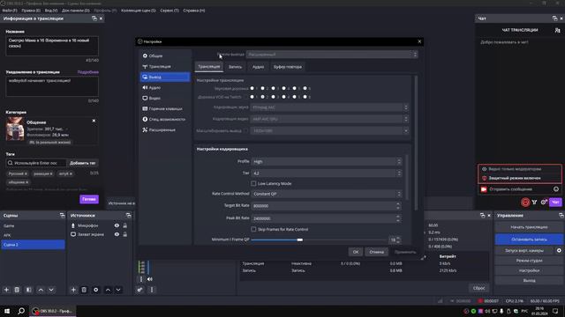Open the scene filters icon in the Scenes panel
The height and width of the screenshot is (317, 565).
click(x=29, y=290)
